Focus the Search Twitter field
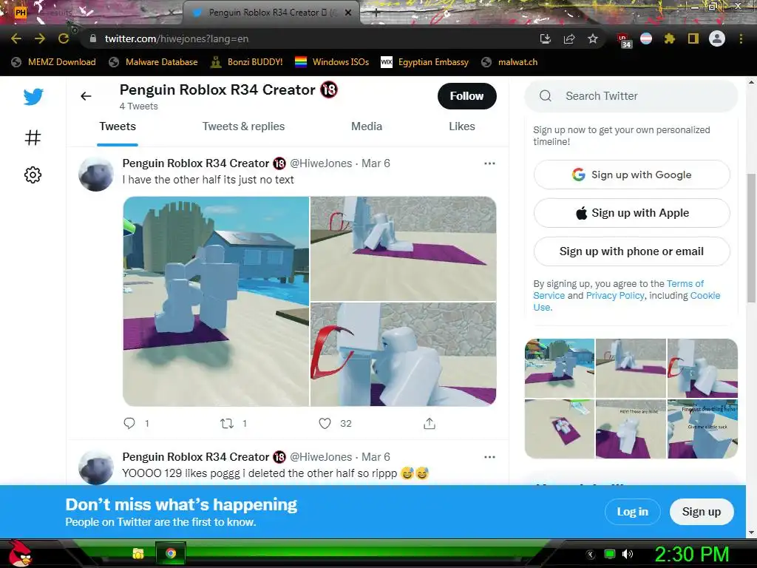Screen dimensions: 757x568 click(x=631, y=95)
